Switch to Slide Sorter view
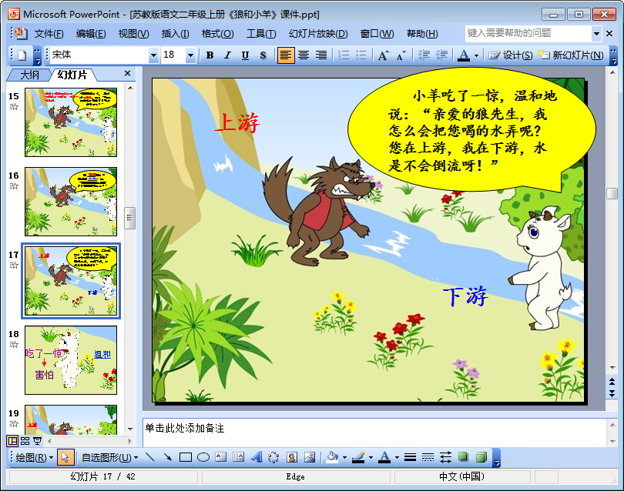The width and height of the screenshot is (624, 491). [x=25, y=440]
